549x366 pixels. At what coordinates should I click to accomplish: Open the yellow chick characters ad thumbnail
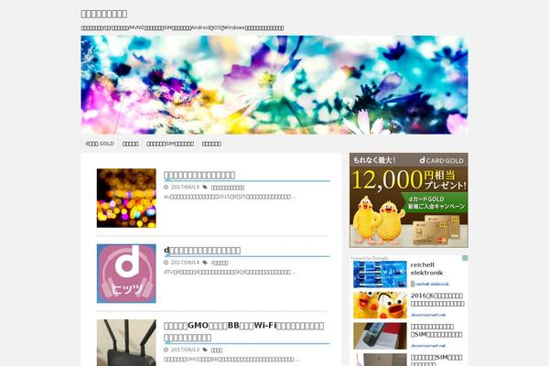coord(380,306)
